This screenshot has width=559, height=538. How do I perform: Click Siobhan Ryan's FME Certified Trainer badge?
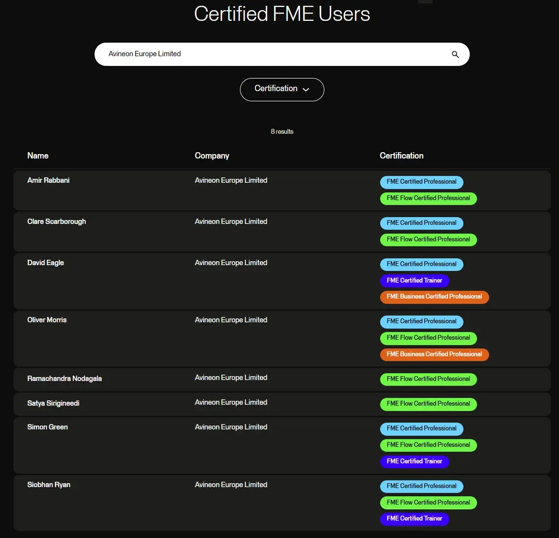pyautogui.click(x=415, y=519)
